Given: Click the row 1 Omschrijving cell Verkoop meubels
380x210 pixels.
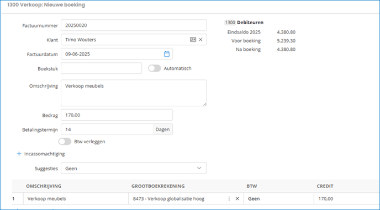Looking at the screenshot, I should pyautogui.click(x=76, y=198).
